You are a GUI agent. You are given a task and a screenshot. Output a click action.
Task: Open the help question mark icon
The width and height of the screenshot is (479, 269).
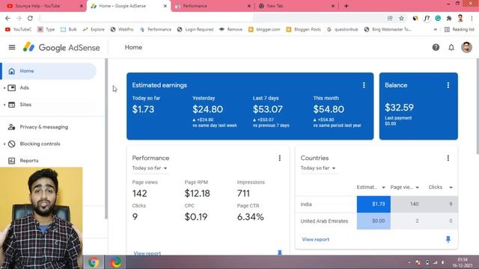coord(436,47)
